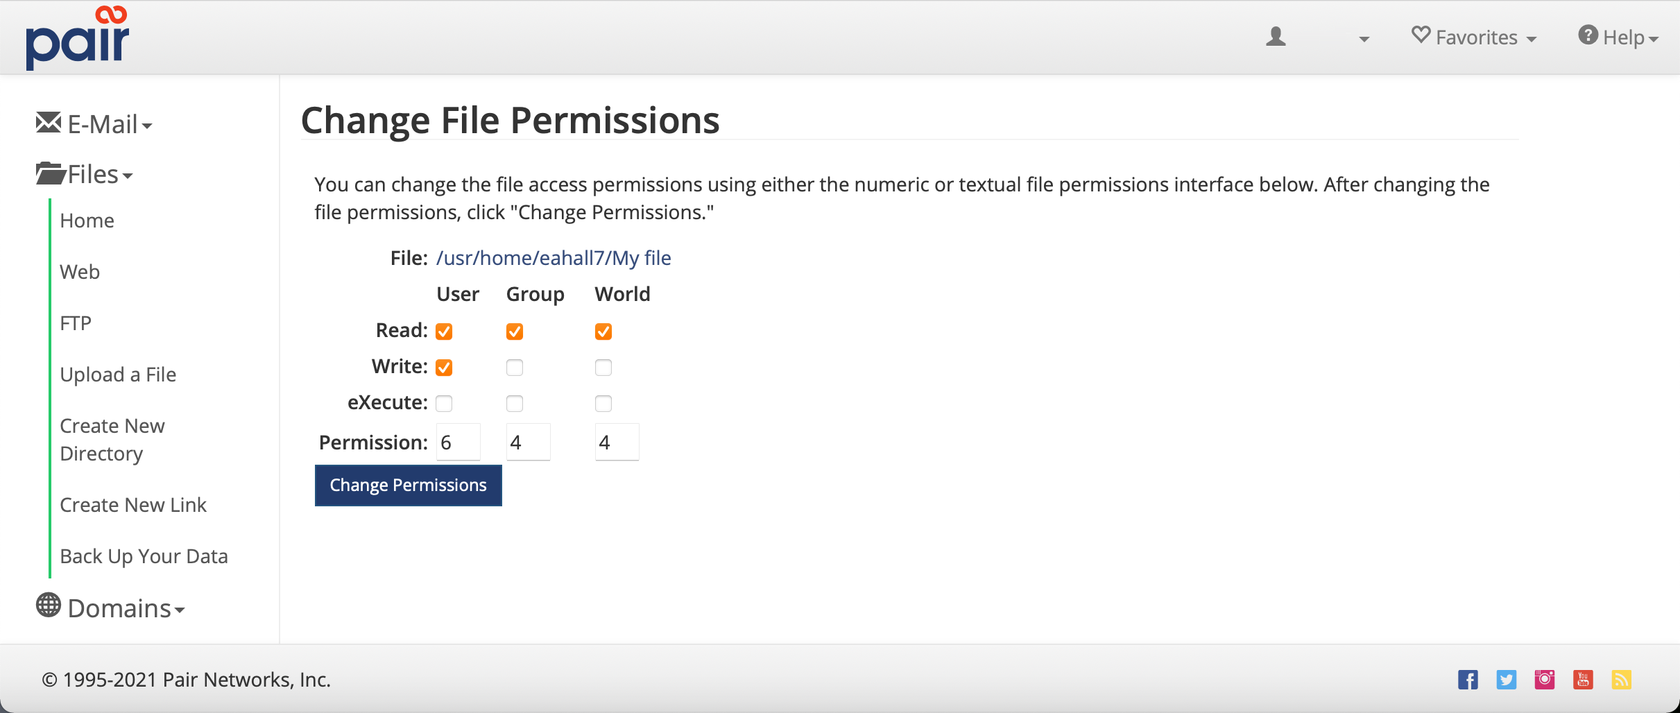Open the YouTube social icon
Image resolution: width=1680 pixels, height=713 pixels.
click(1583, 680)
